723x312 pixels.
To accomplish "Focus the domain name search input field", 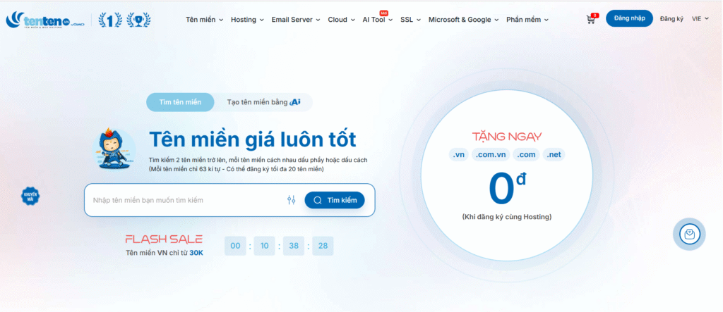I will (x=184, y=200).
